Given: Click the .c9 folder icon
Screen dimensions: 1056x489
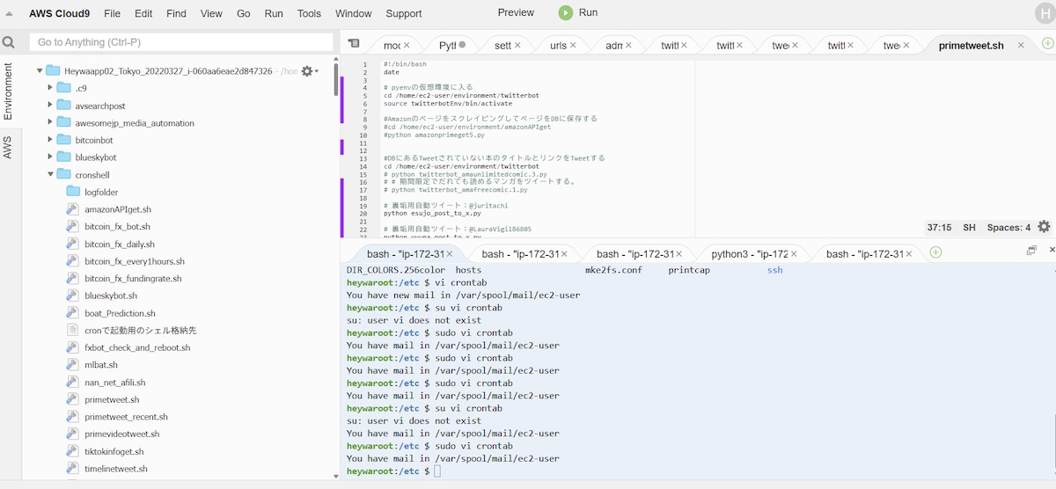Looking at the screenshot, I should [x=63, y=88].
